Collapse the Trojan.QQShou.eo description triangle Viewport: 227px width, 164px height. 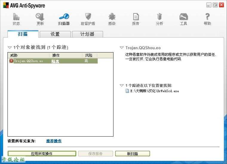click(122, 48)
